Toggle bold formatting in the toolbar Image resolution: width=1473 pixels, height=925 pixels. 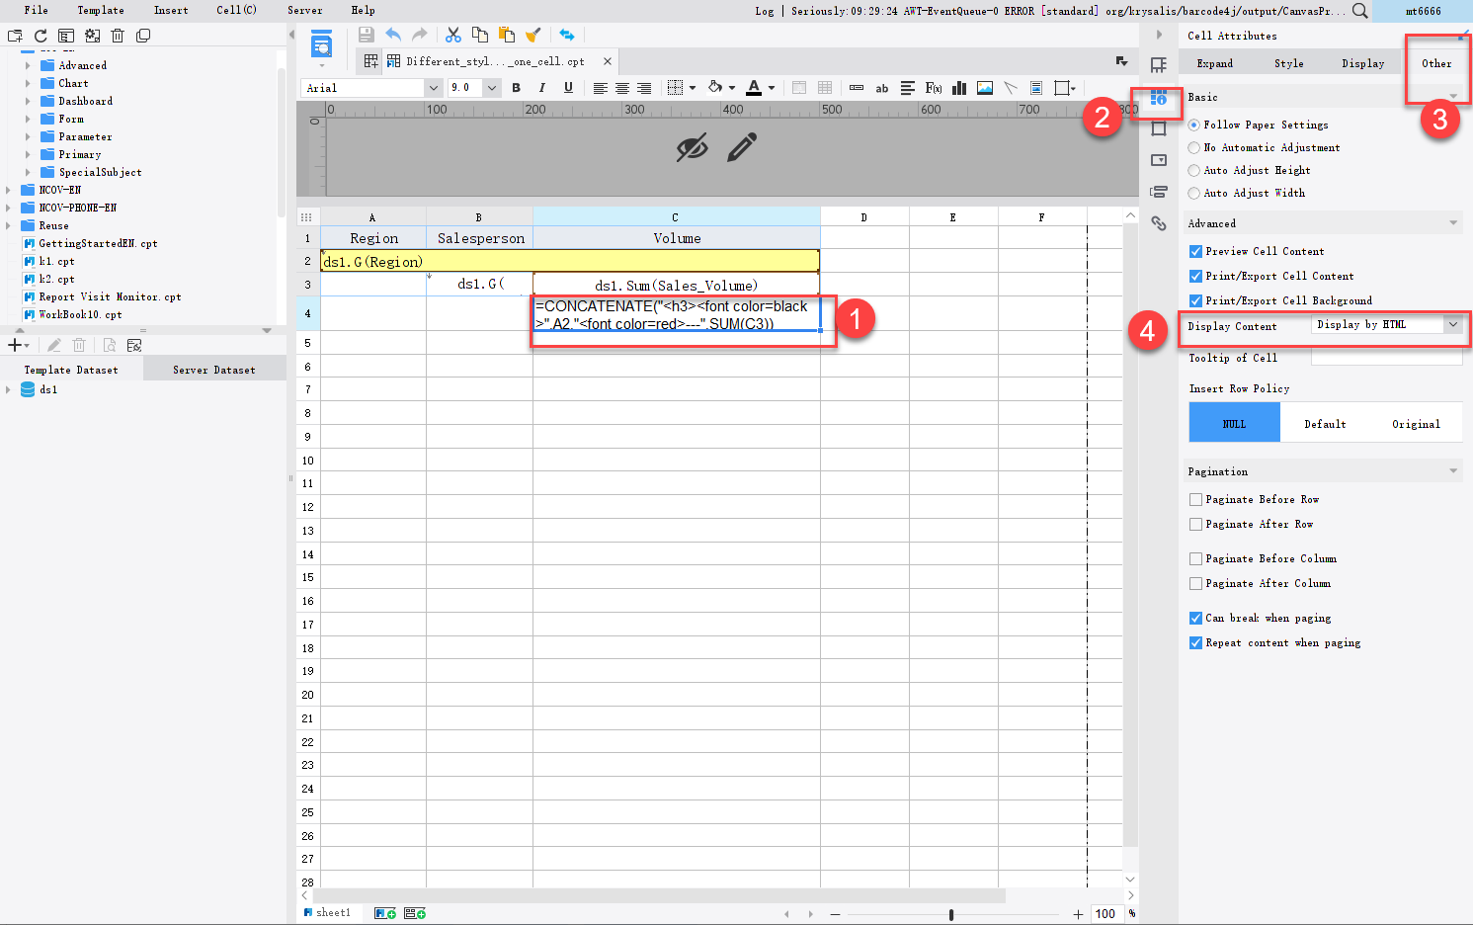coord(517,87)
